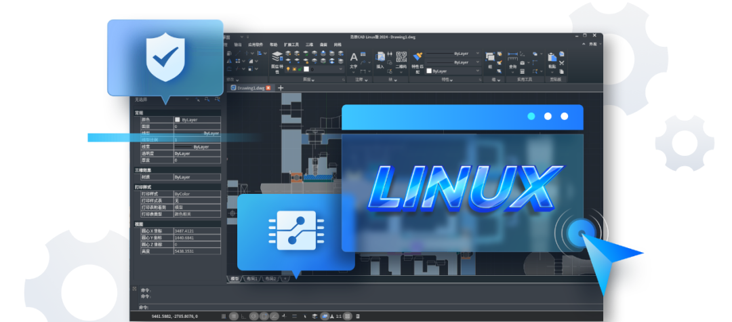732x322 pixels.
Task: Open the 应用软件 ribbon tab
Action: (256, 44)
